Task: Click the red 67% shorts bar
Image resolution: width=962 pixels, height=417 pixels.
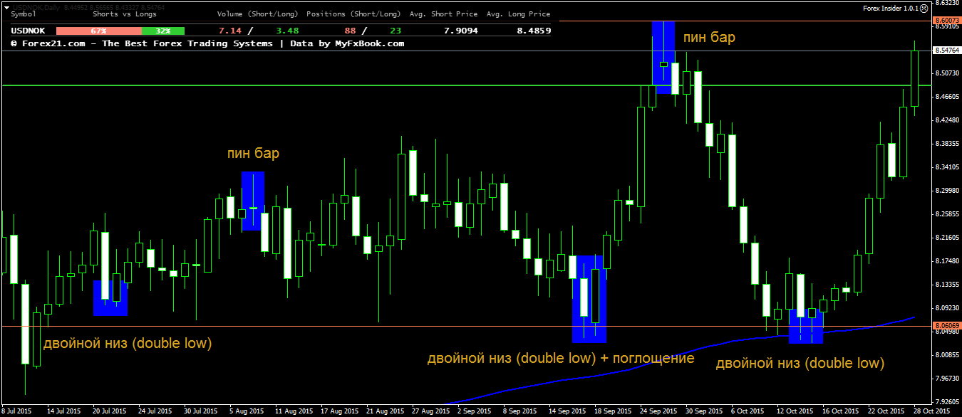Action: (98, 31)
